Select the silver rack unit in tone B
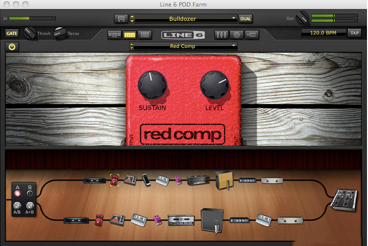This screenshot has height=246, width=368. (290, 220)
